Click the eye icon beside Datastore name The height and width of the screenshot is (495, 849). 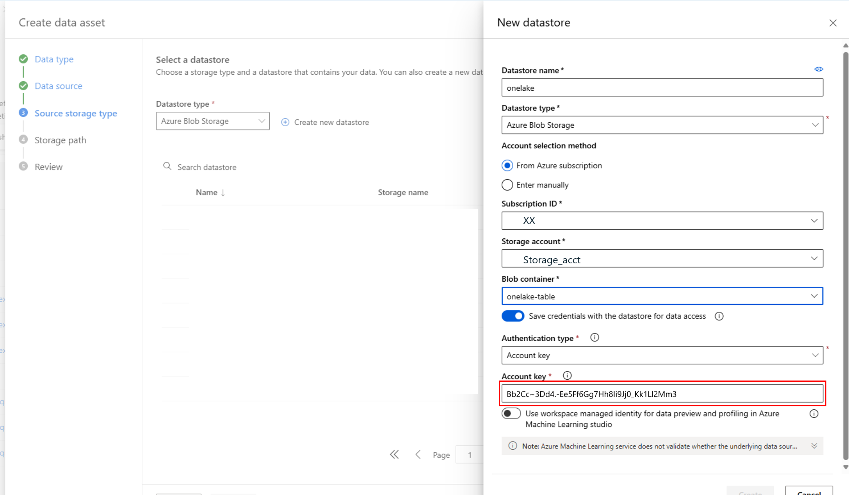click(819, 69)
